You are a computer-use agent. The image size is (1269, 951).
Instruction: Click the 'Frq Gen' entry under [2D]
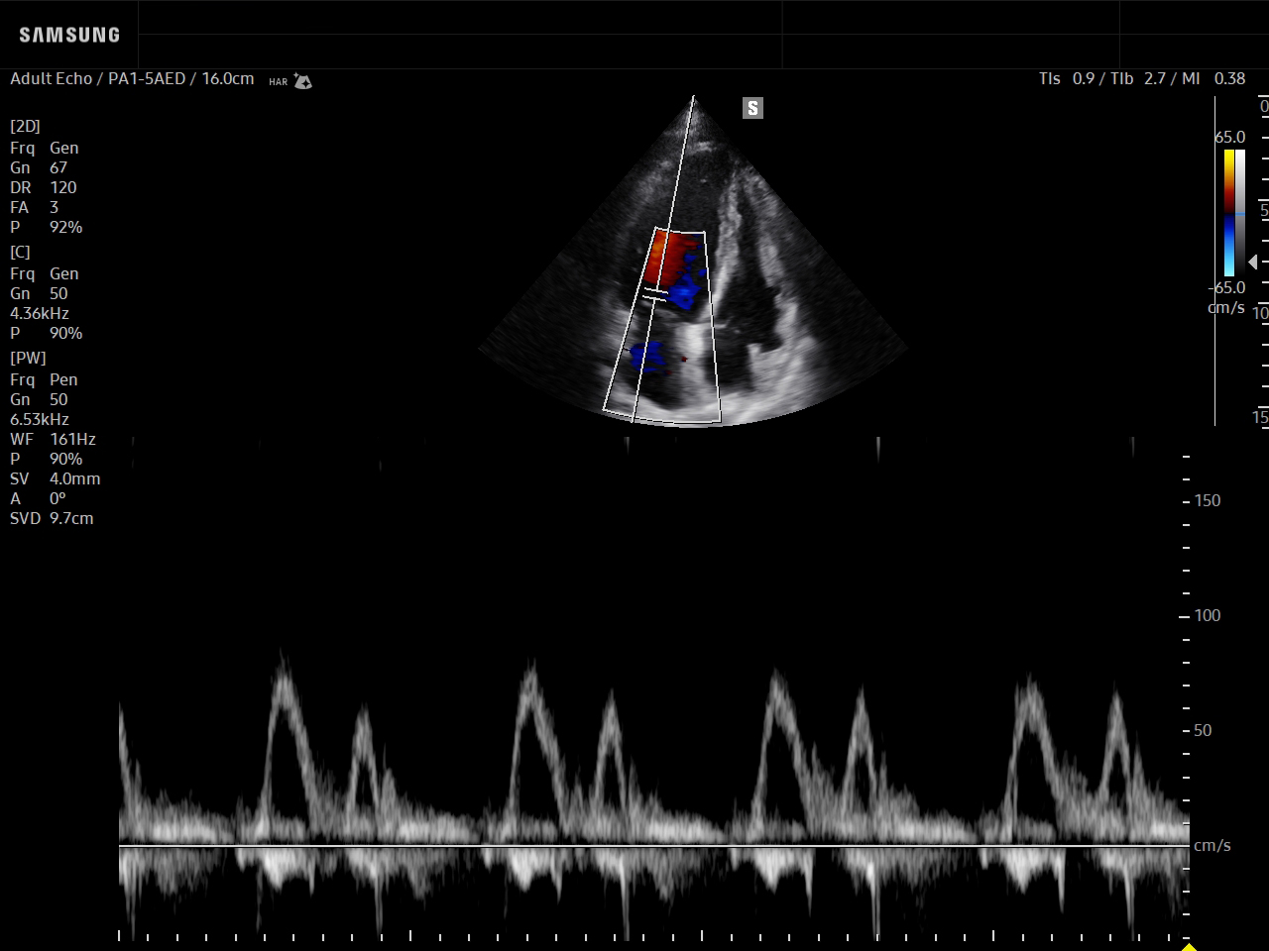tap(45, 148)
